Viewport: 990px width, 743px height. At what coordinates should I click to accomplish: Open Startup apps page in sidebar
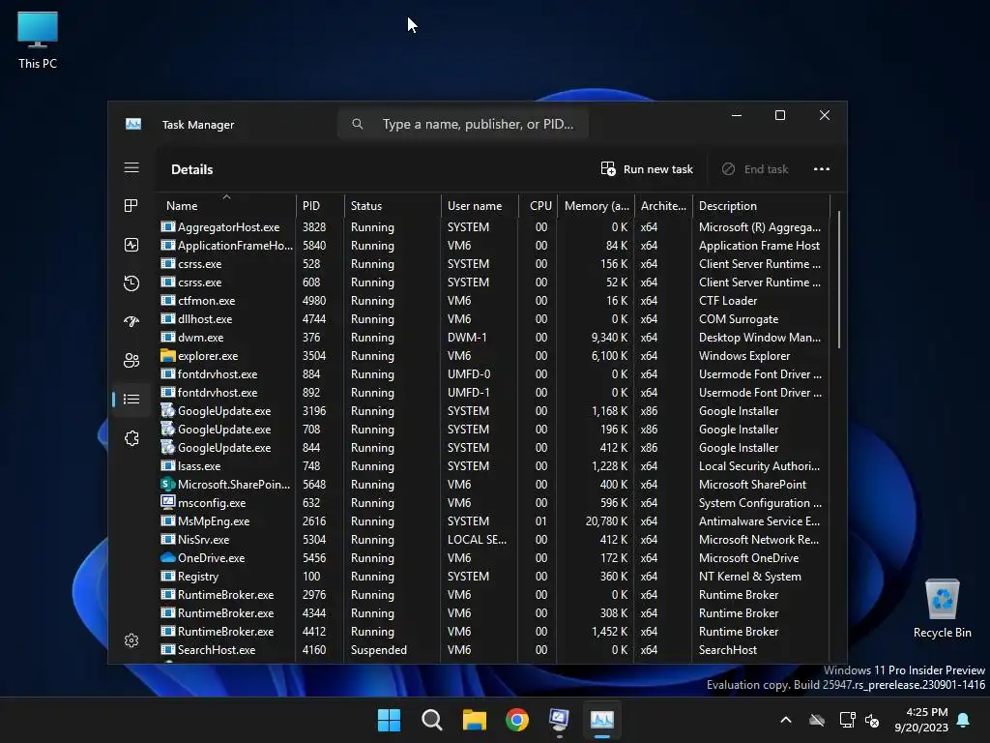click(x=131, y=321)
